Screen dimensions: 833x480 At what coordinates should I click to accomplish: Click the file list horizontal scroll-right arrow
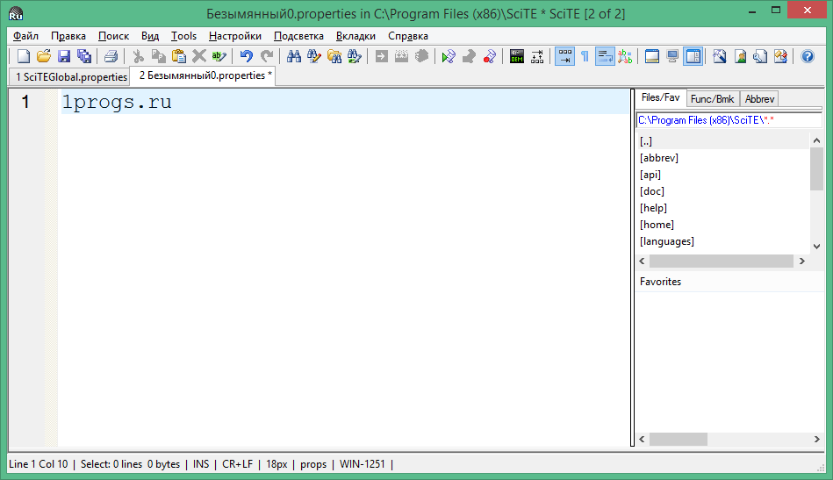tap(802, 261)
